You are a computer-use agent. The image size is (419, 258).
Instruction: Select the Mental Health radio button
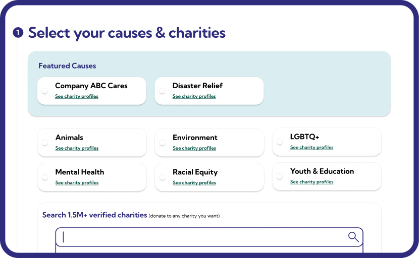[x=45, y=177]
